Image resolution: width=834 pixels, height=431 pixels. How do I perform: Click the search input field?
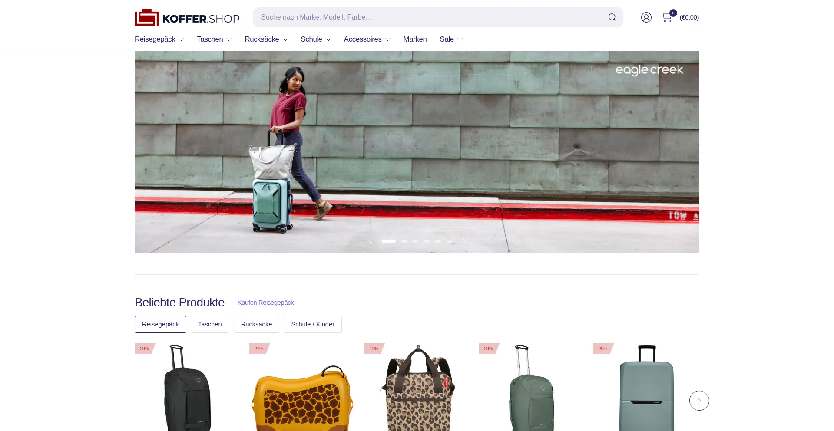click(430, 17)
